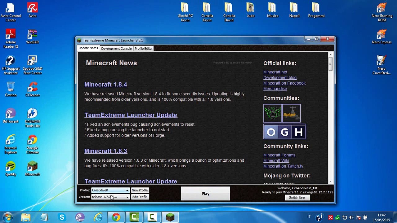Click the Avira tray icon
The width and height of the screenshot is (397, 223).
click(x=331, y=217)
